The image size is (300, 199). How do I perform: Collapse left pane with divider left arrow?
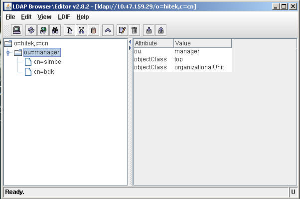tap(130, 42)
